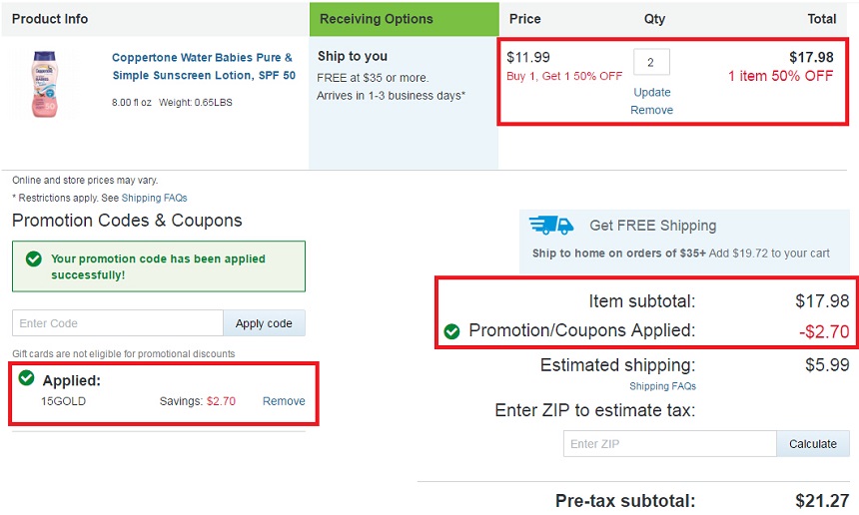Open the Coppertone Water Babies product link
Image resolution: width=859 pixels, height=515 pixels.
click(203, 66)
